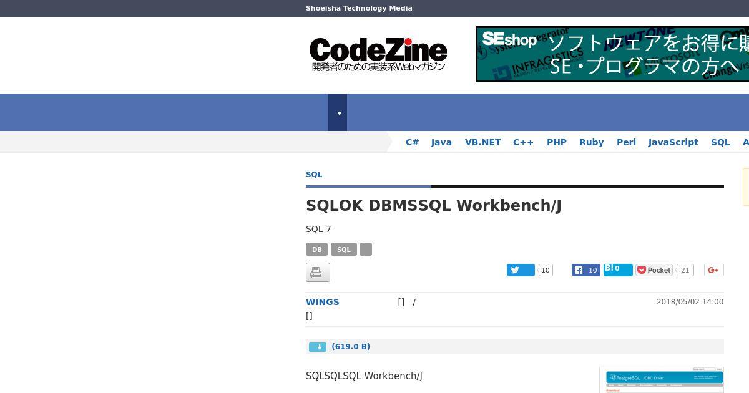Image resolution: width=749 pixels, height=393 pixels.
Task: Click the Shoeisha Technology Media header text
Action: (359, 8)
